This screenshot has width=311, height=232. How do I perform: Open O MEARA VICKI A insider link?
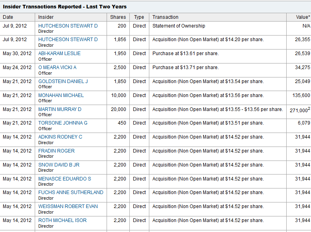(x=57, y=67)
